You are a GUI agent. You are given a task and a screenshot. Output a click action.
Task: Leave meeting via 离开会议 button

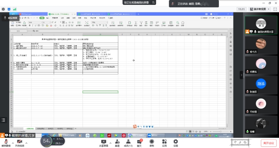(x=269, y=143)
